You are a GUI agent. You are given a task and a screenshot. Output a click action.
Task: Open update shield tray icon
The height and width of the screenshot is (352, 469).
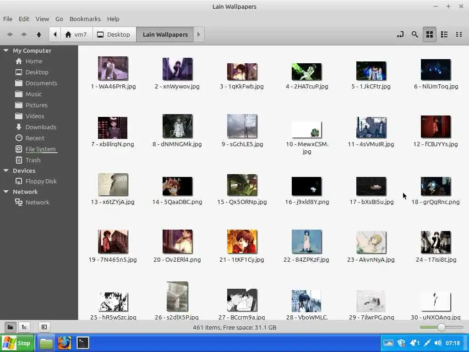tap(401, 343)
